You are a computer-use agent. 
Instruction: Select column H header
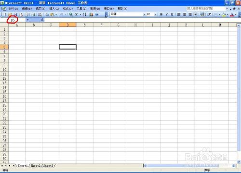135,25
